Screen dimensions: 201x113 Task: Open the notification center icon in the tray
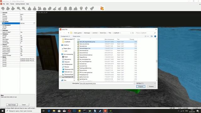198,111
